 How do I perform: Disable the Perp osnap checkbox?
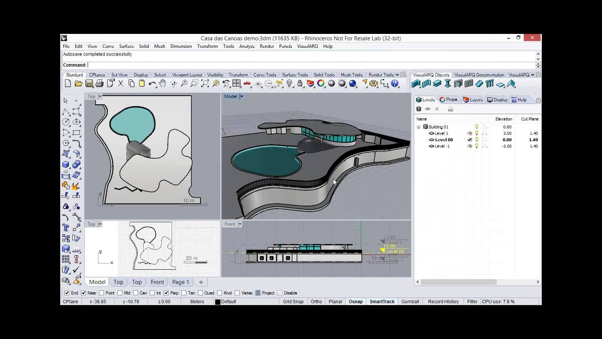pyautogui.click(x=166, y=293)
